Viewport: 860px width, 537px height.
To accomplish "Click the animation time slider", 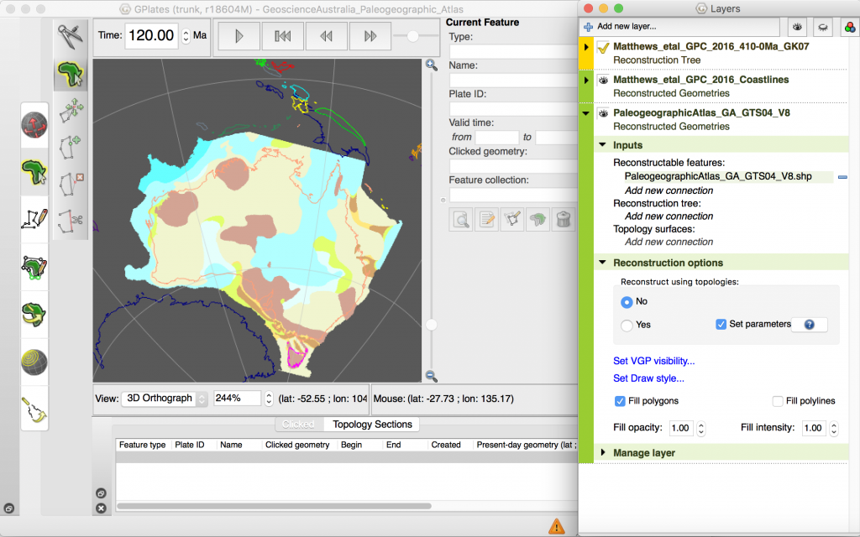I will click(412, 36).
